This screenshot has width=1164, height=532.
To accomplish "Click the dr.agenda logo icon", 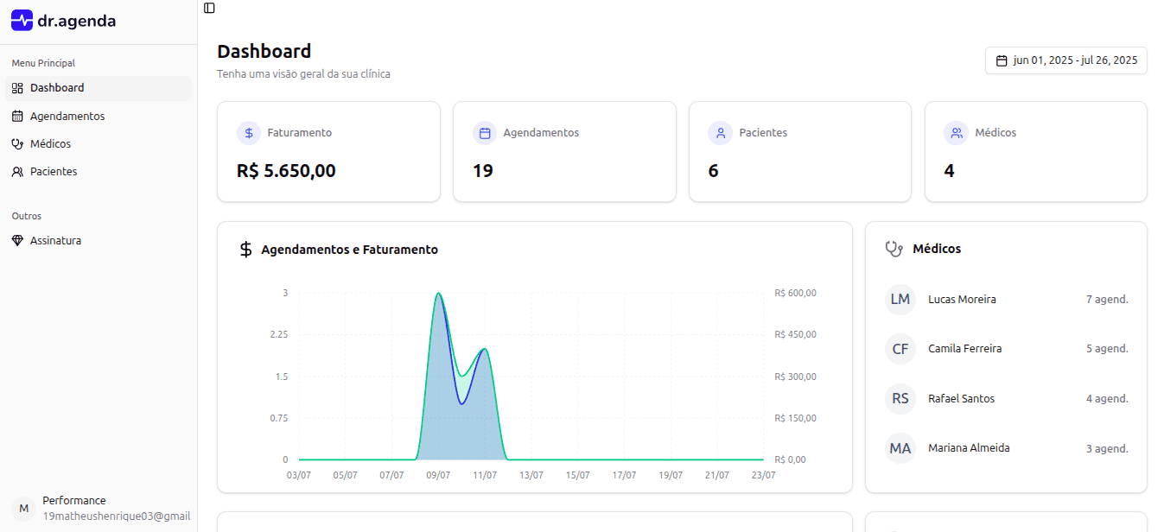I will 22,21.
